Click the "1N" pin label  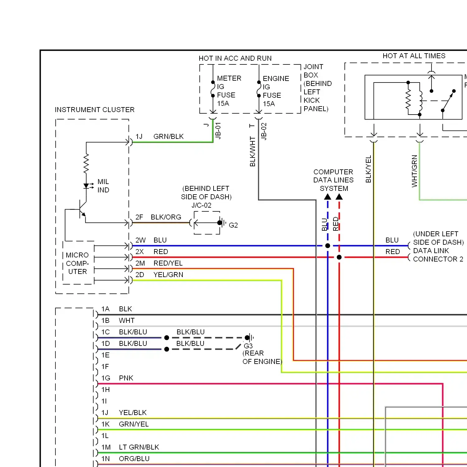point(106,459)
